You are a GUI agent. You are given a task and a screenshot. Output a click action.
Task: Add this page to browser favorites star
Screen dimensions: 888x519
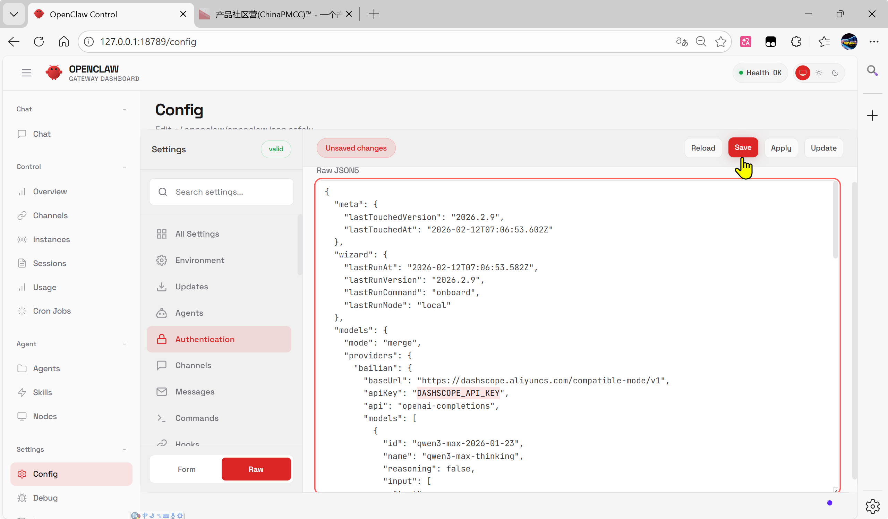pos(720,42)
